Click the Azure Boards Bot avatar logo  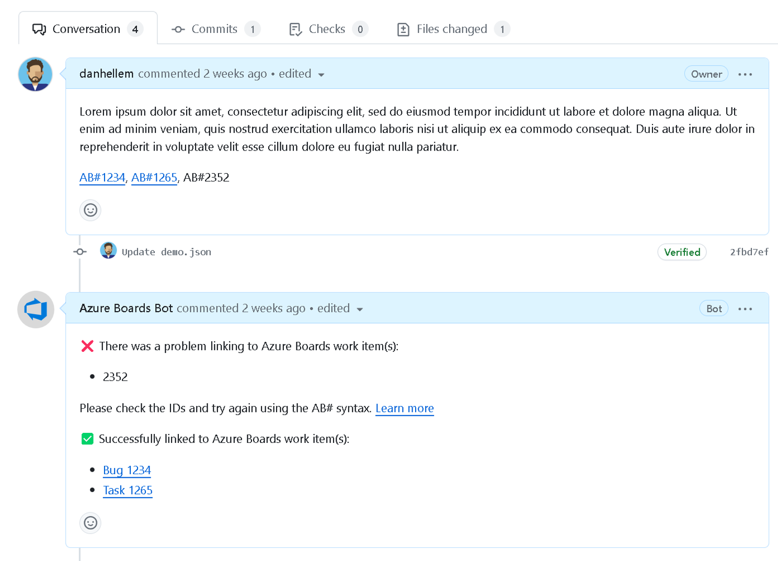click(x=35, y=309)
